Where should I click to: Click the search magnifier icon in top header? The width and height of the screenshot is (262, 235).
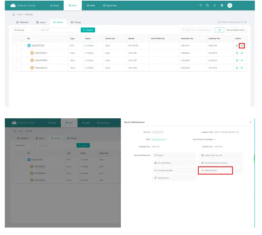point(201,5)
